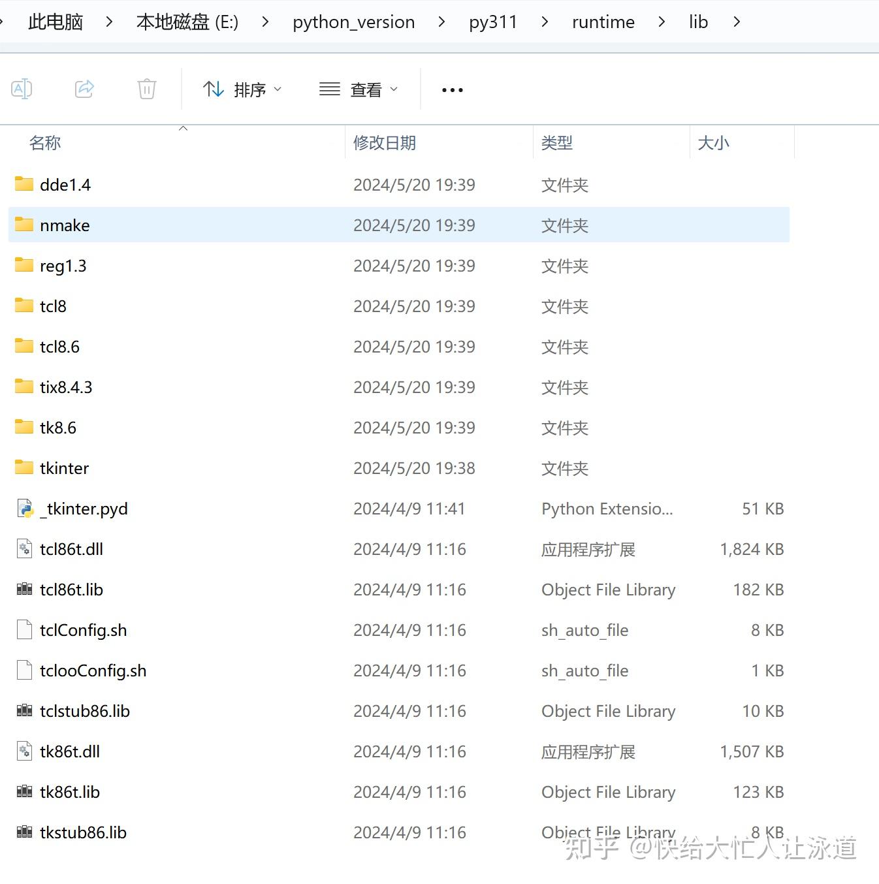Click the Share toolbar icon

tap(84, 89)
